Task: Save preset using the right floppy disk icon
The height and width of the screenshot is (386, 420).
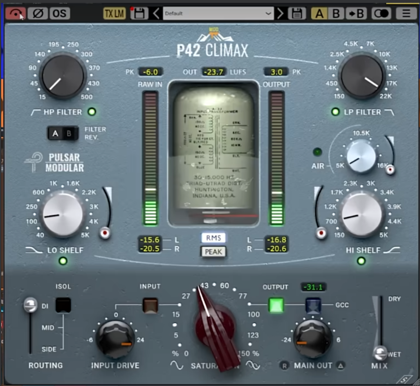Action: [x=297, y=14]
